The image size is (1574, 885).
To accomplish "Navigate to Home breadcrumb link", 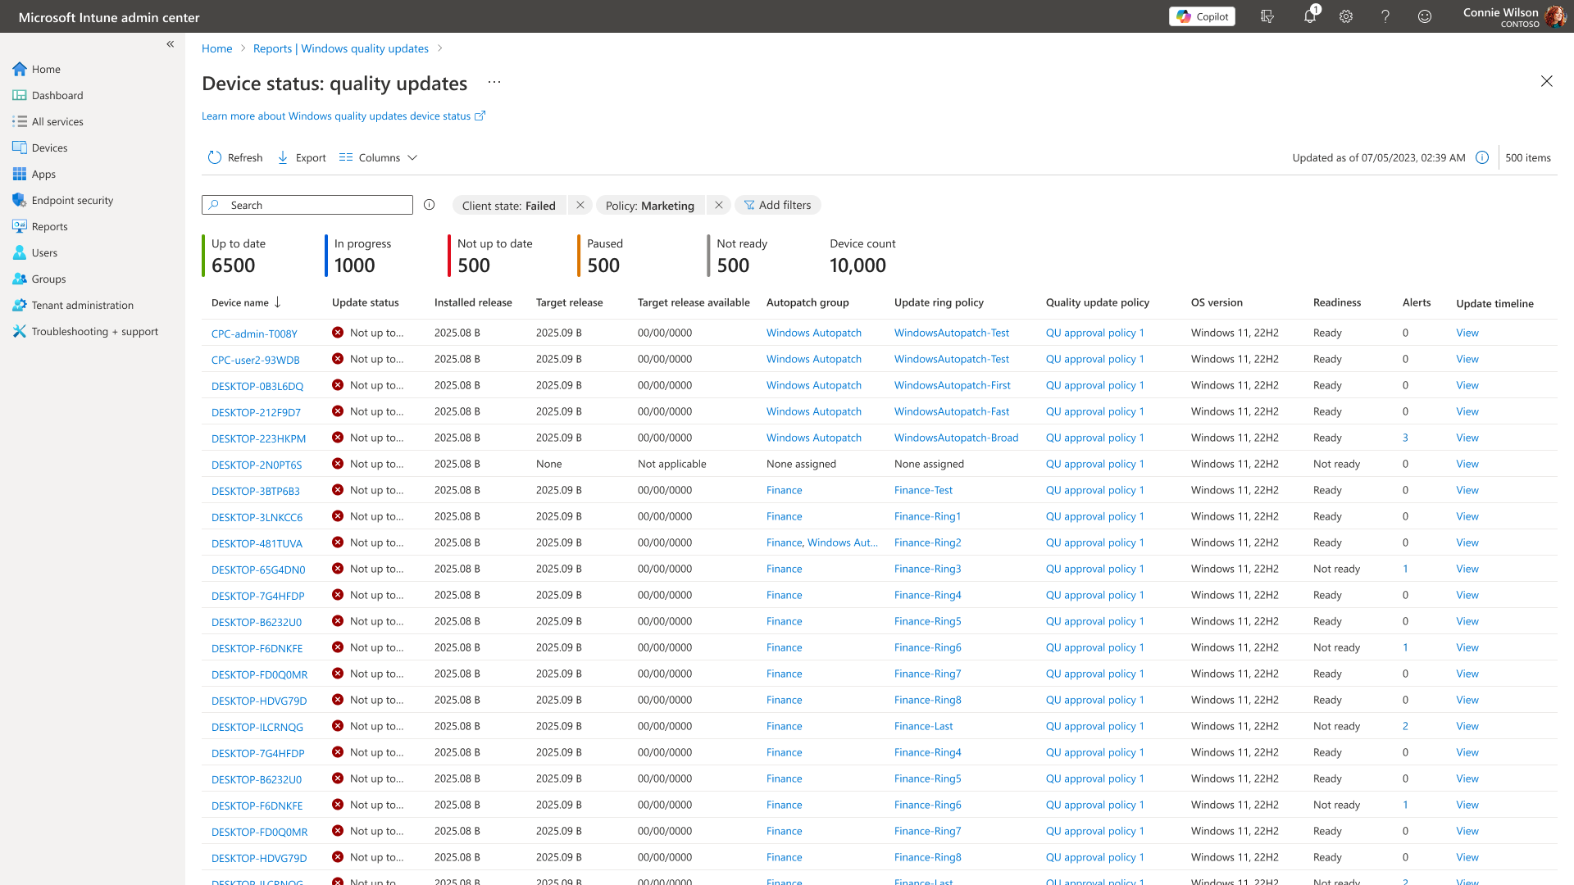I will coord(217,48).
